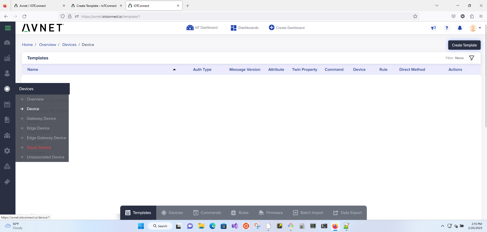Go to Devices breadcrumb link
The height and width of the screenshot is (232, 487).
tap(69, 45)
